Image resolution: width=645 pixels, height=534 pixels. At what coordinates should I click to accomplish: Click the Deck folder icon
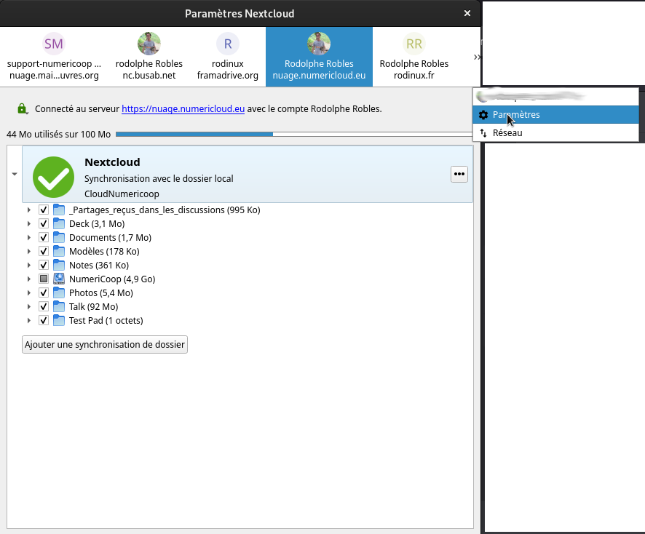(59, 223)
